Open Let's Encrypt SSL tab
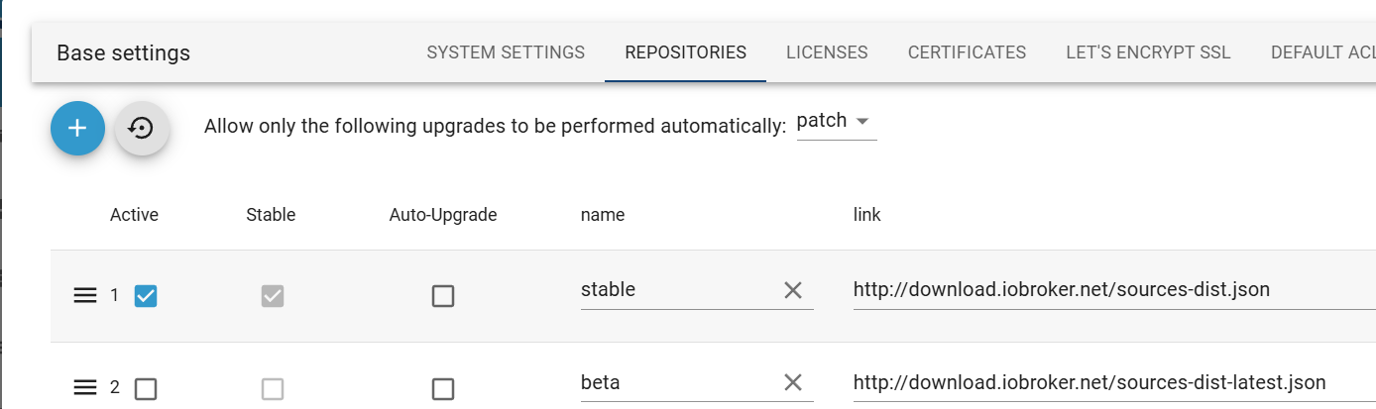Screen dimensions: 1376x409 click(1148, 52)
